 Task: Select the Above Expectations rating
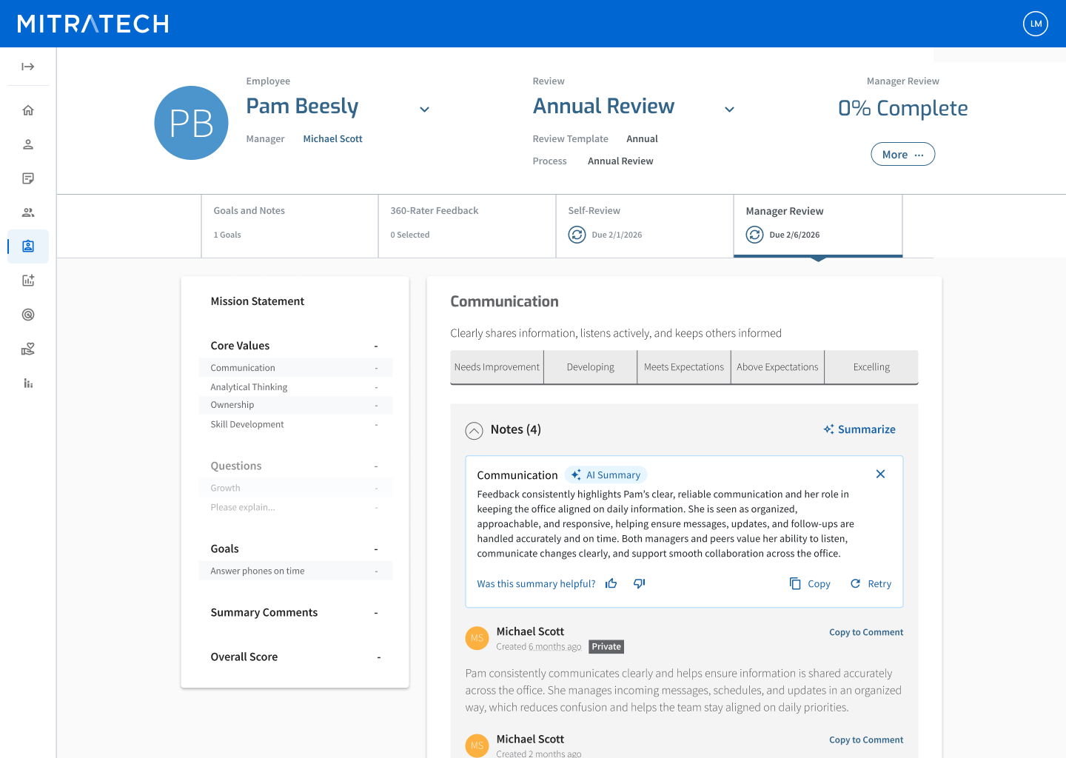click(777, 367)
